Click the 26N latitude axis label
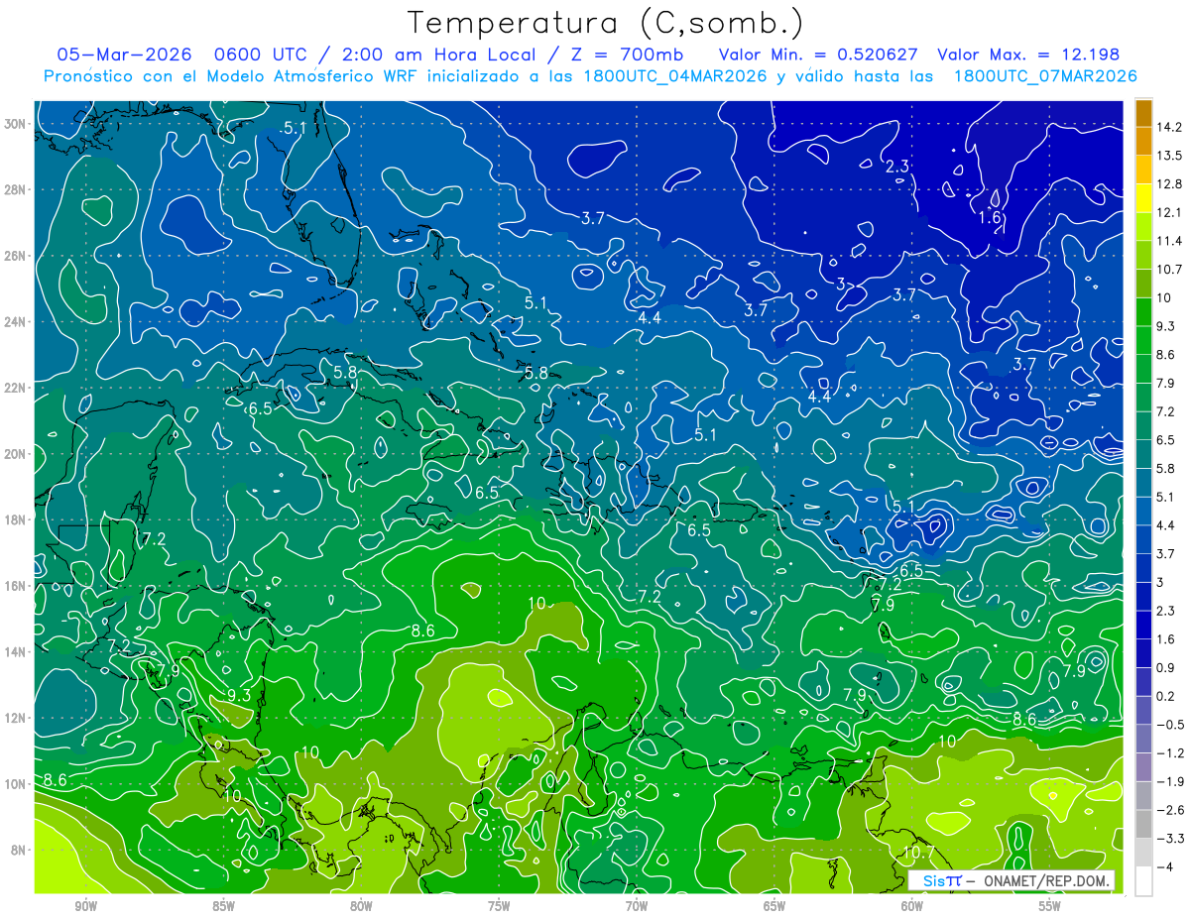Image resolution: width=1190 pixels, height=919 pixels. click(x=15, y=255)
